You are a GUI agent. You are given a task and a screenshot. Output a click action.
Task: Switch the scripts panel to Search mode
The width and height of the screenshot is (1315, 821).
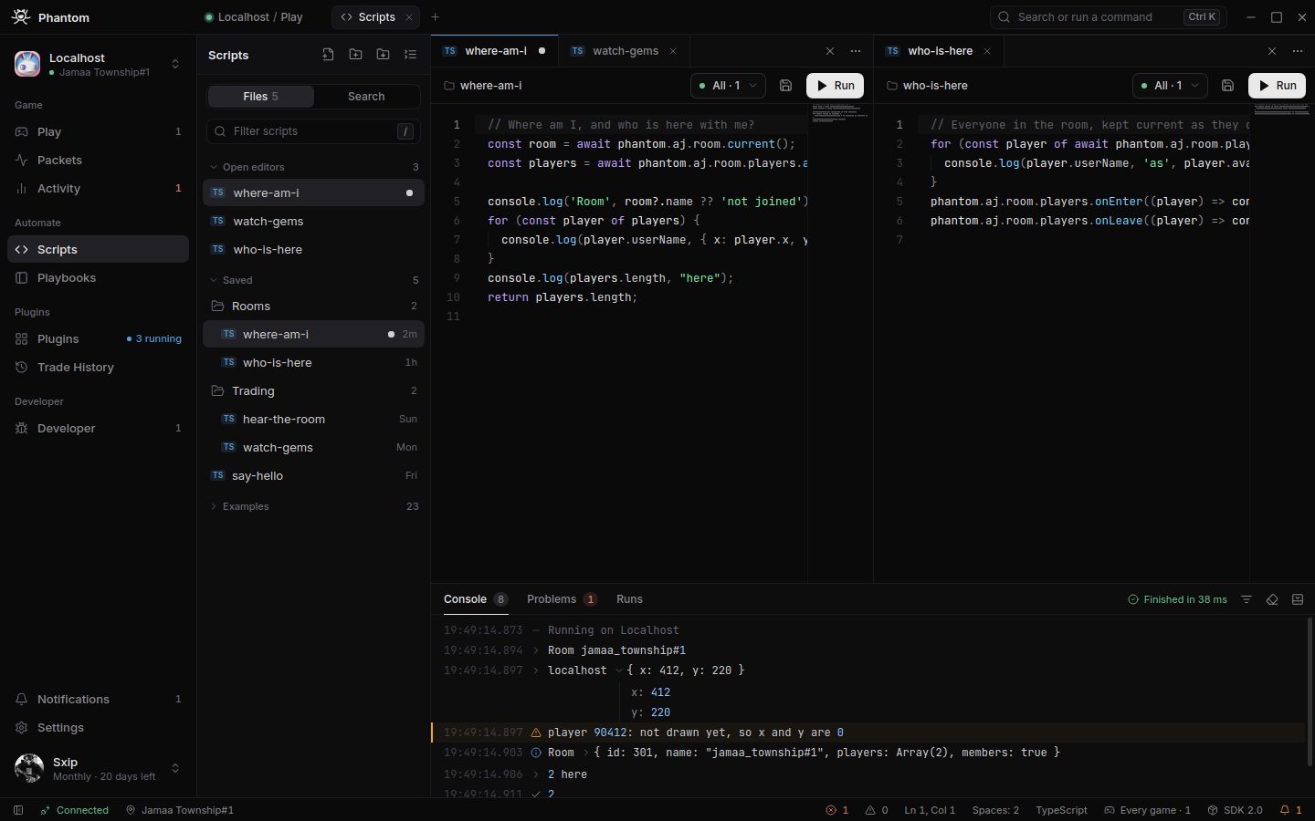(366, 96)
